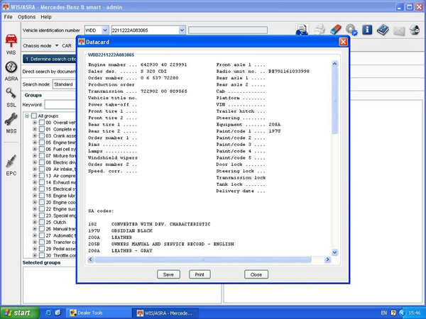This screenshot has height=319, width=426.
Task: Click the blue info icon
Action: (x=367, y=29)
